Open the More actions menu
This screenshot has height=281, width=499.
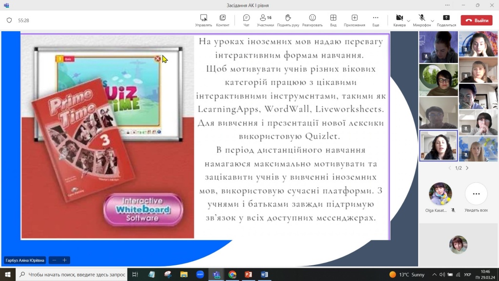click(x=376, y=20)
